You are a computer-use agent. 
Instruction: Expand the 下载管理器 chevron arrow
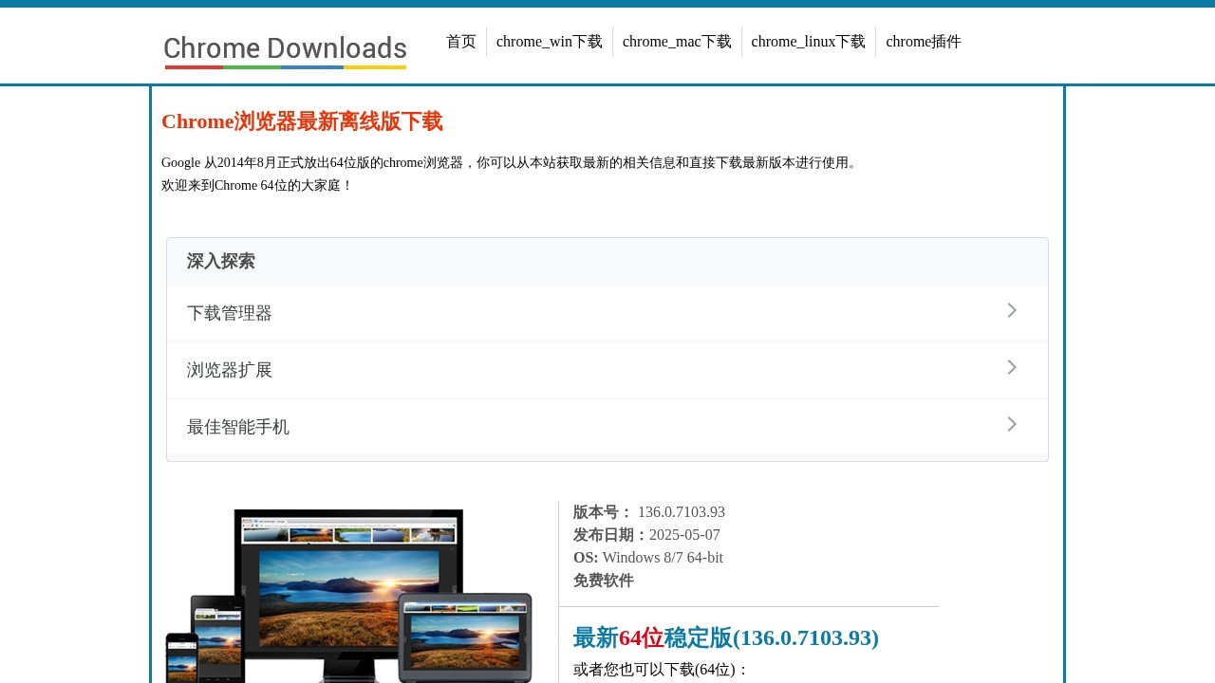[x=1011, y=310]
